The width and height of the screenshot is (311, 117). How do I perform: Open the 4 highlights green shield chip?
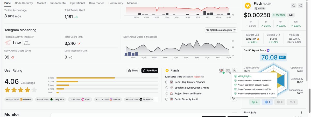click(x=255, y=102)
